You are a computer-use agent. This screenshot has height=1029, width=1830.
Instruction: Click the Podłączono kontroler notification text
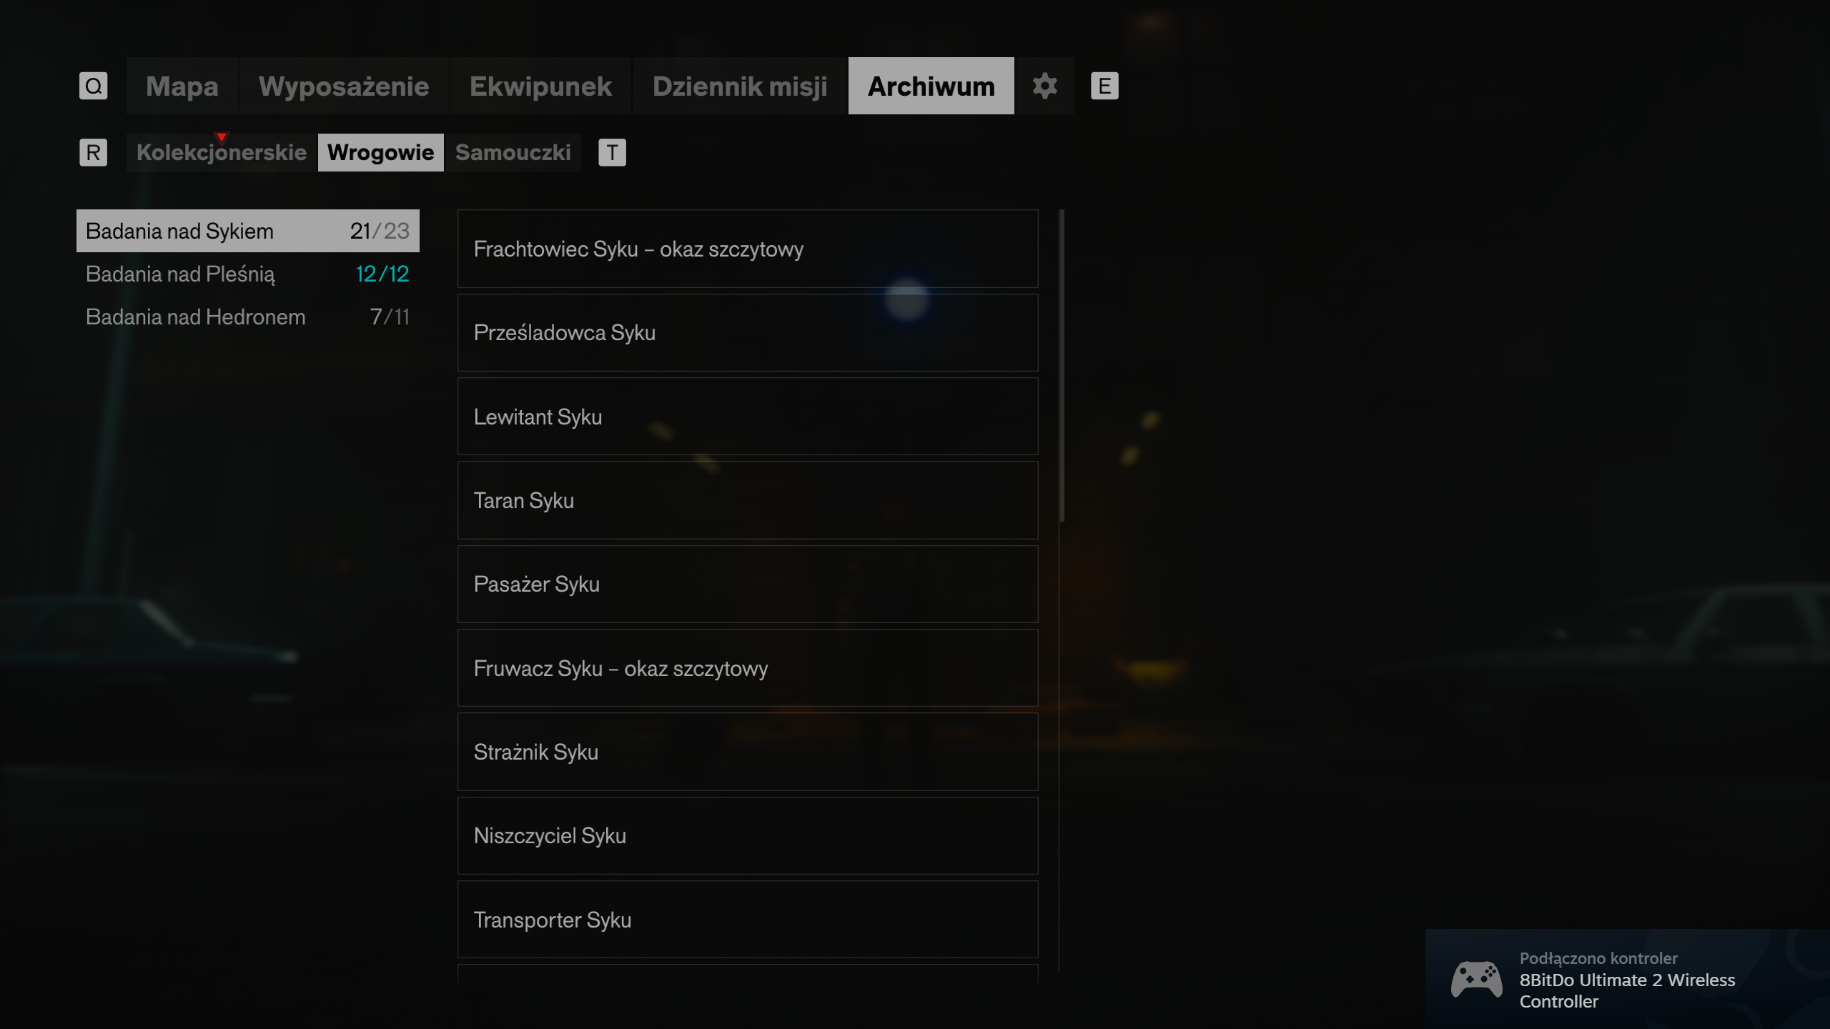point(1598,958)
